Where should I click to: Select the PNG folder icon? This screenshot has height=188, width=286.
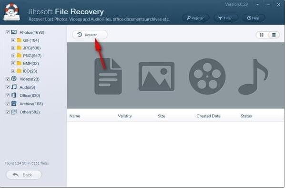pos(19,56)
